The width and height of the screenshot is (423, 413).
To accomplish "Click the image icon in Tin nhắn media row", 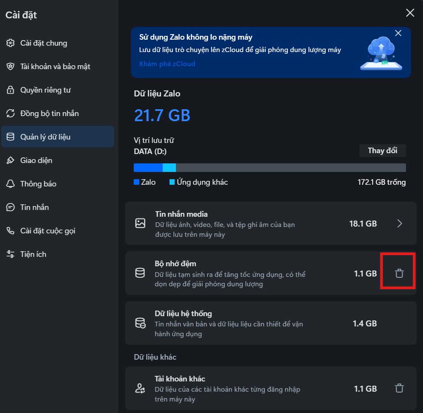I will coord(140,223).
